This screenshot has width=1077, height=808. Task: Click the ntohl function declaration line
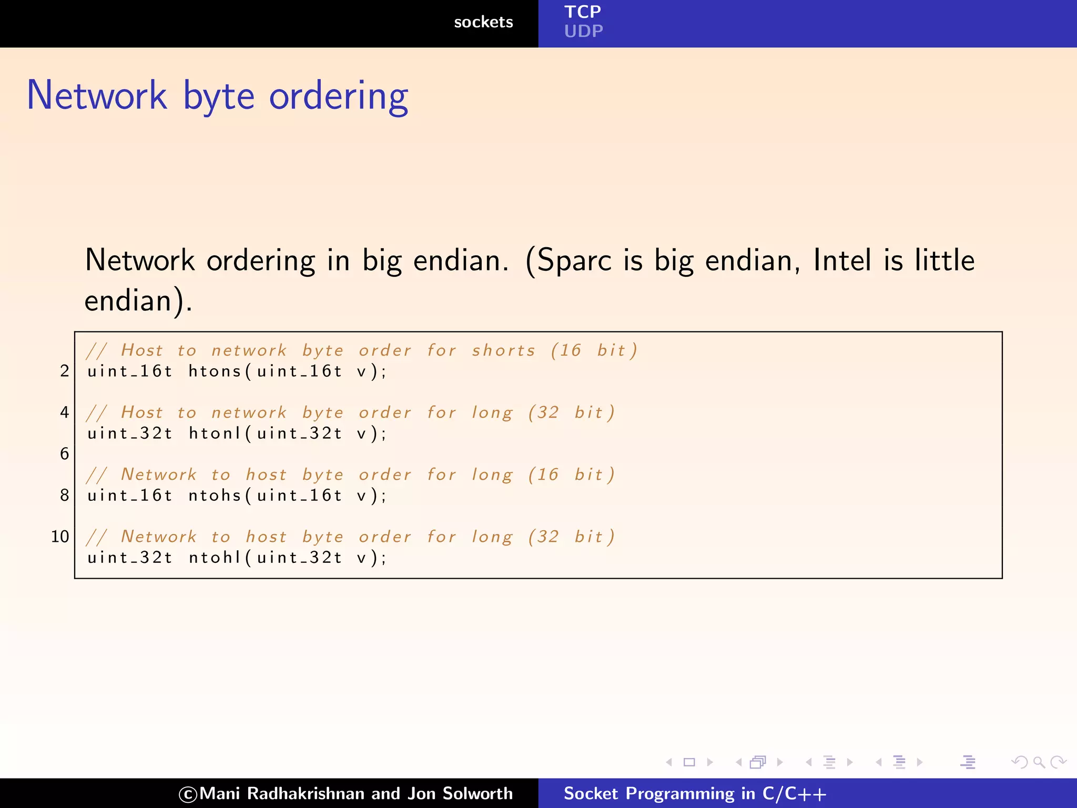click(237, 558)
